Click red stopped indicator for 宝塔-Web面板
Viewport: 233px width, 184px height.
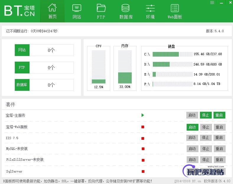click(x=143, y=127)
